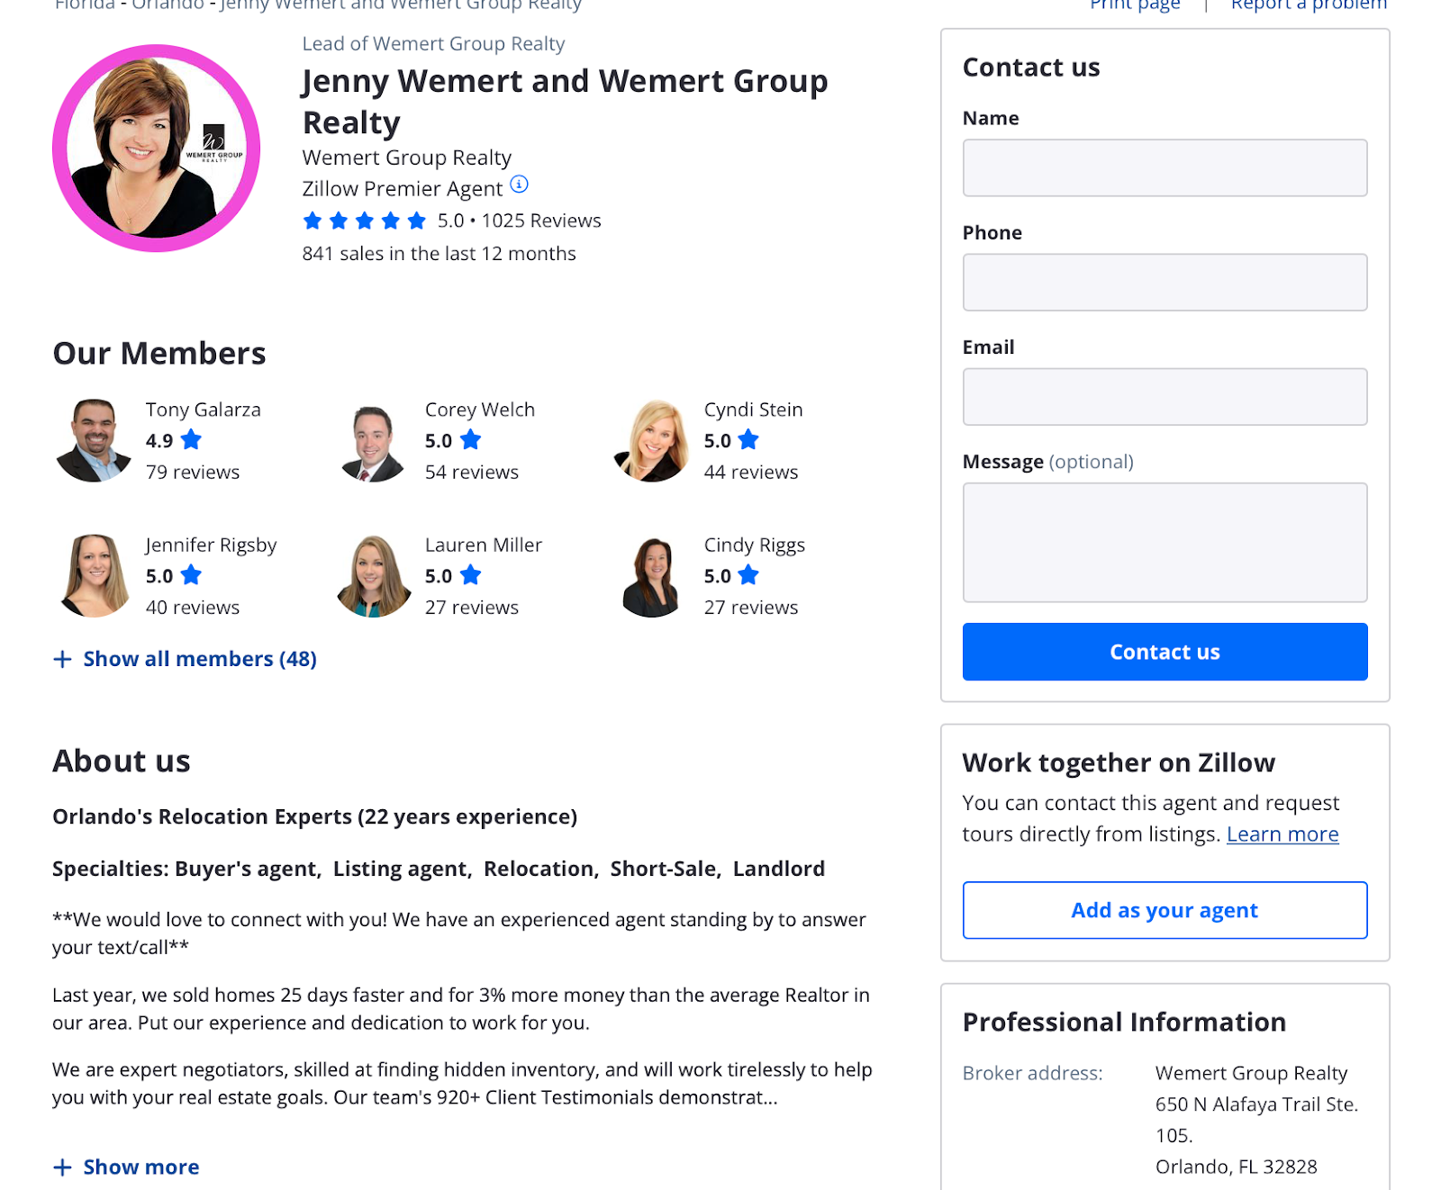Click the Add as your agent button
Screen dimensions: 1441x1190
[1165, 910]
